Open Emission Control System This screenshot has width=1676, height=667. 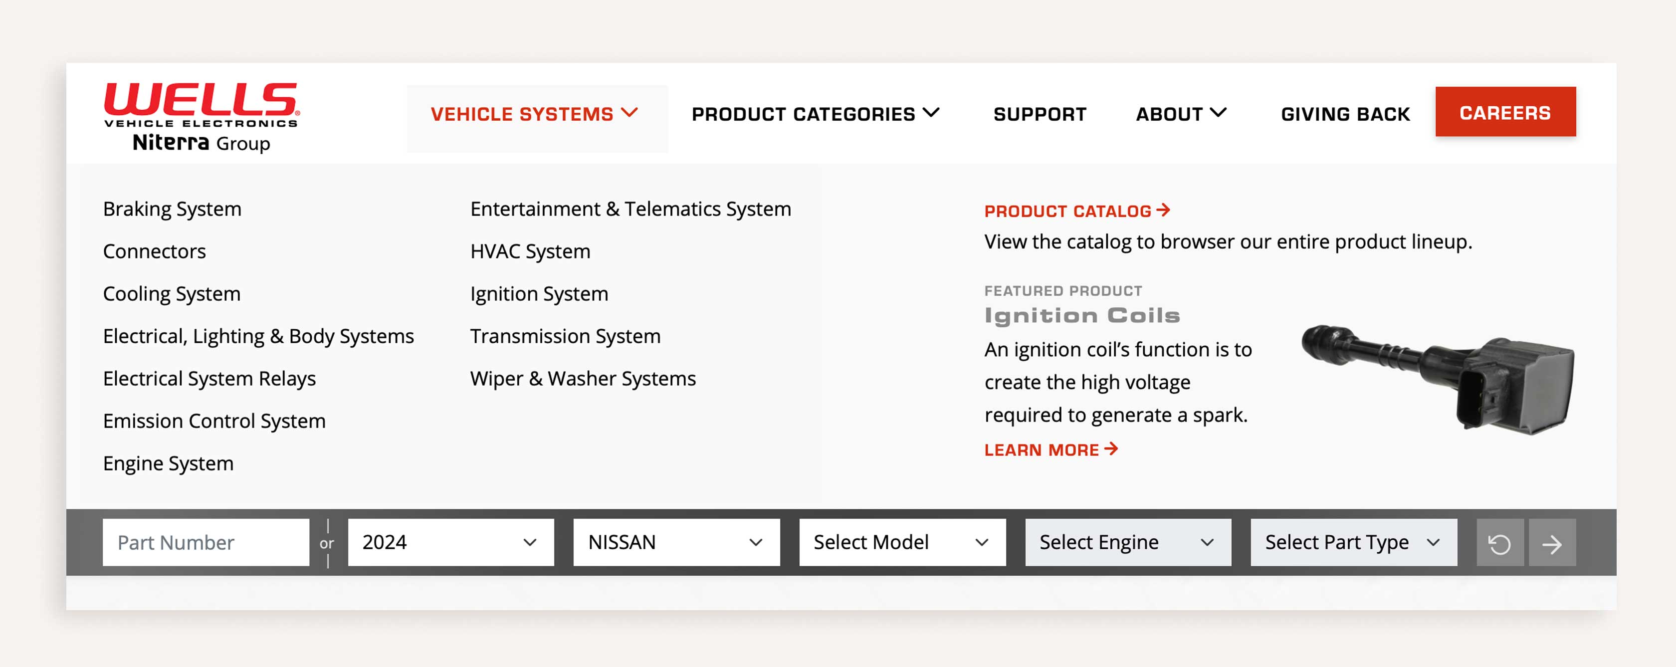click(x=214, y=421)
